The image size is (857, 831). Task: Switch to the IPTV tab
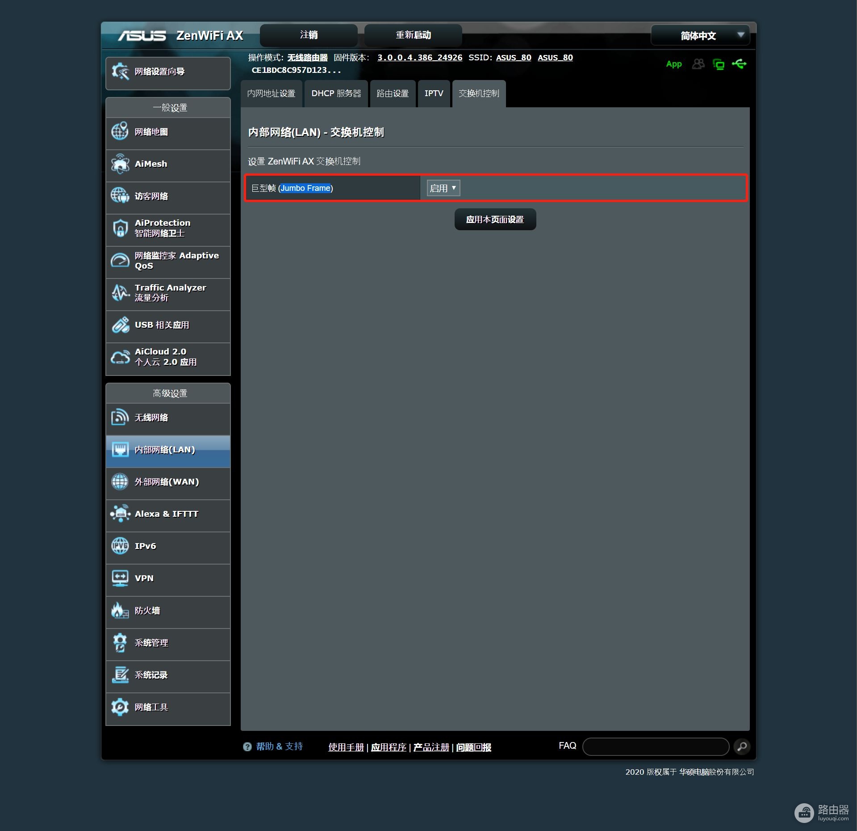[x=434, y=93]
